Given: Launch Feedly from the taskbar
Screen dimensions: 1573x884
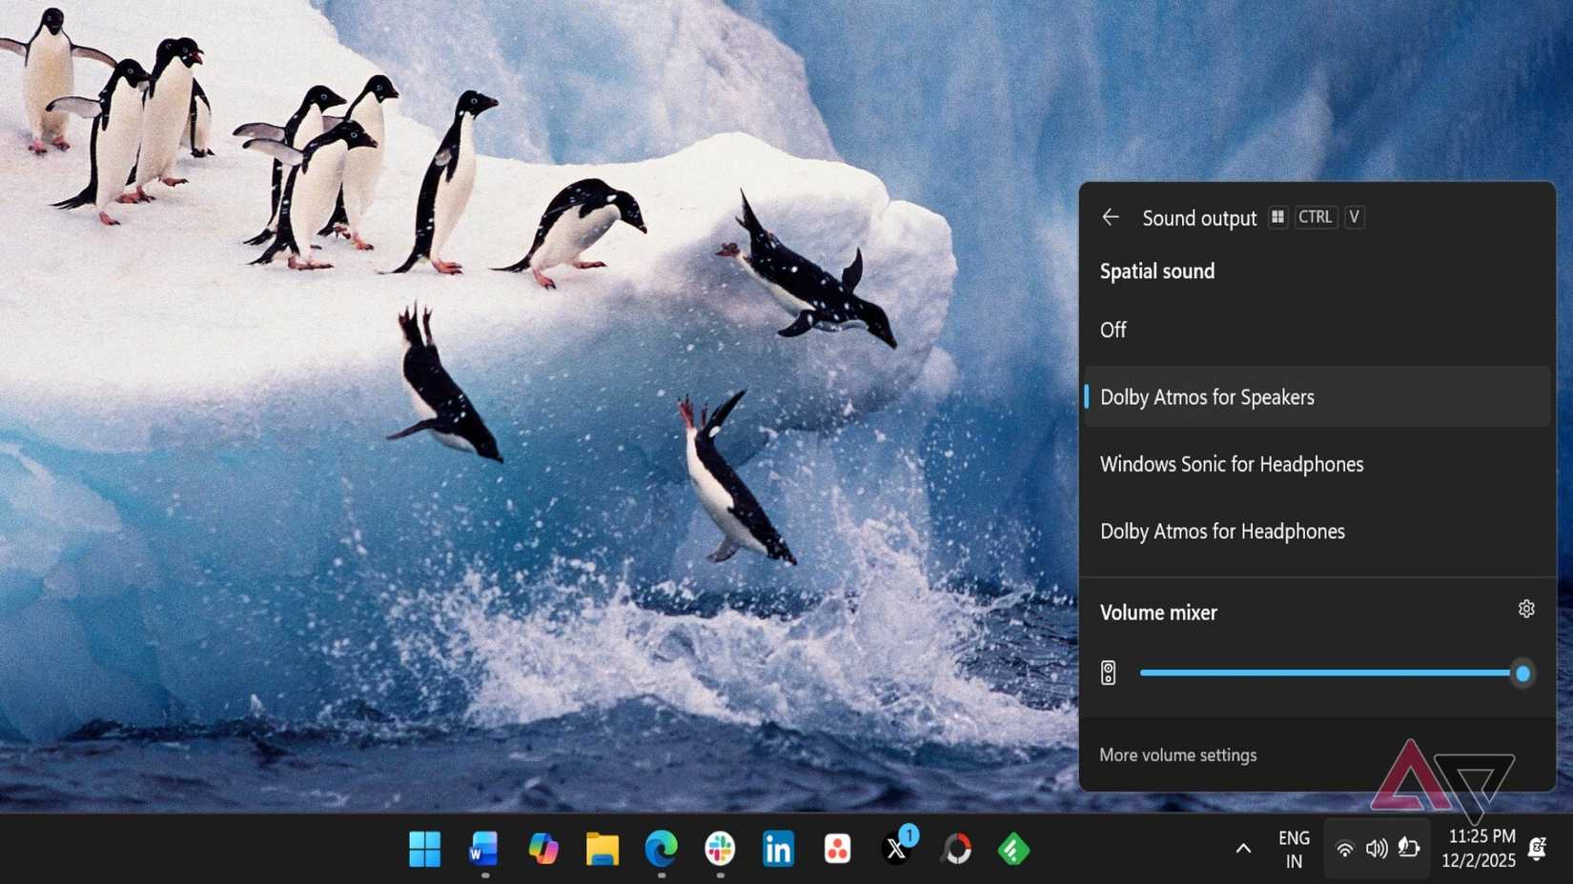Looking at the screenshot, I should [x=1013, y=849].
